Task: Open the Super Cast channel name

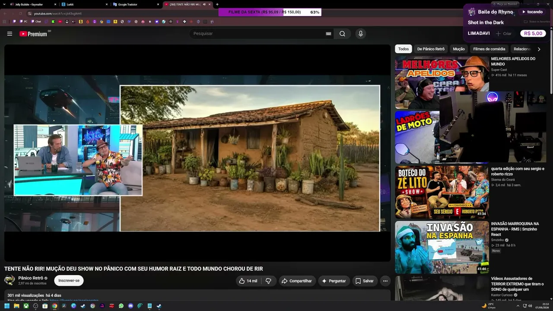Action: pos(499,70)
